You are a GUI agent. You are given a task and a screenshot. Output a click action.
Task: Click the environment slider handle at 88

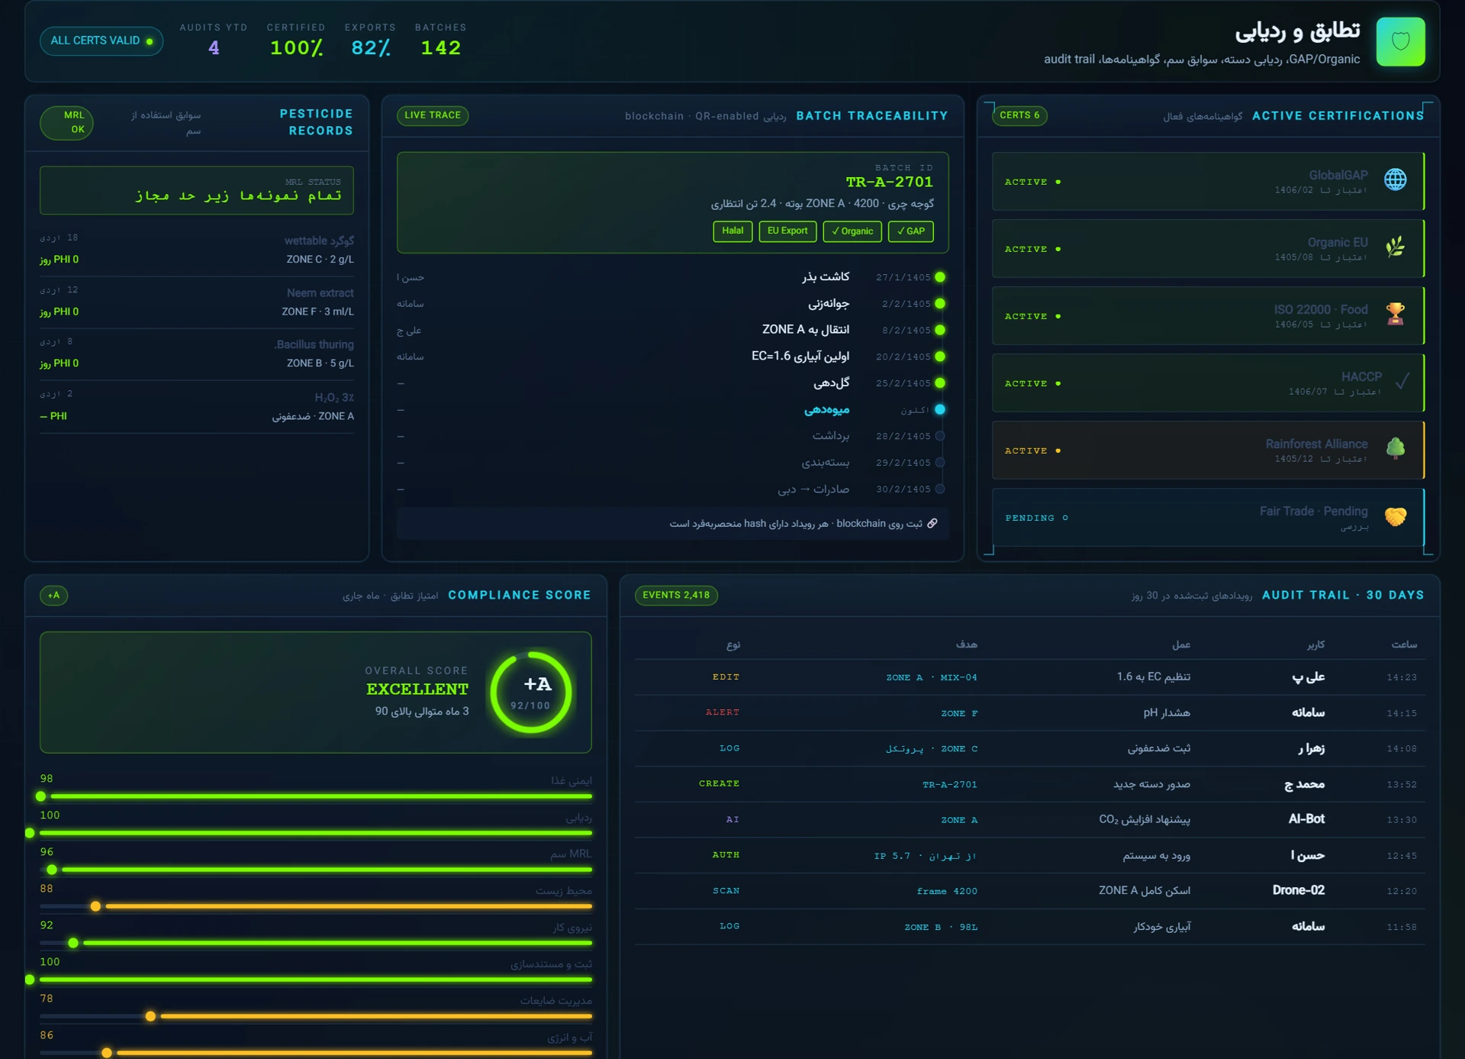coord(95,906)
